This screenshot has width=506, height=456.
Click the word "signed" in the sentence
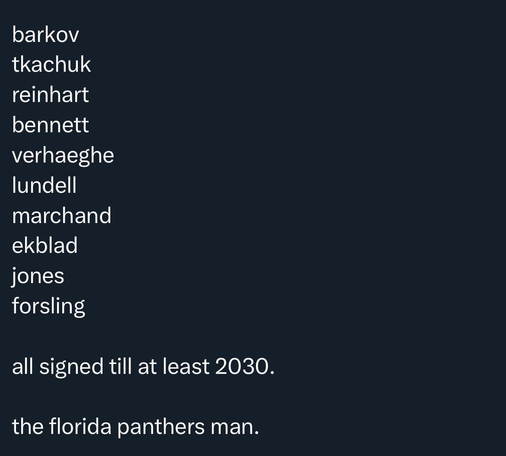tap(71, 367)
